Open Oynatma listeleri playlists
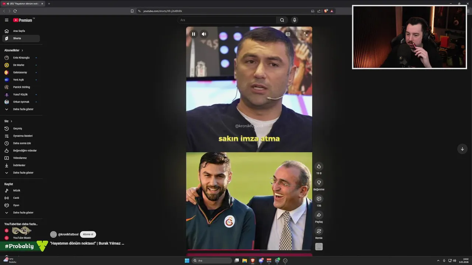 [21, 136]
